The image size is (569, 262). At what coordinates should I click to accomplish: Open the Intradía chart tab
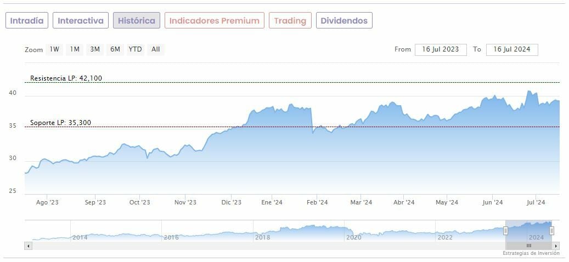(27, 21)
